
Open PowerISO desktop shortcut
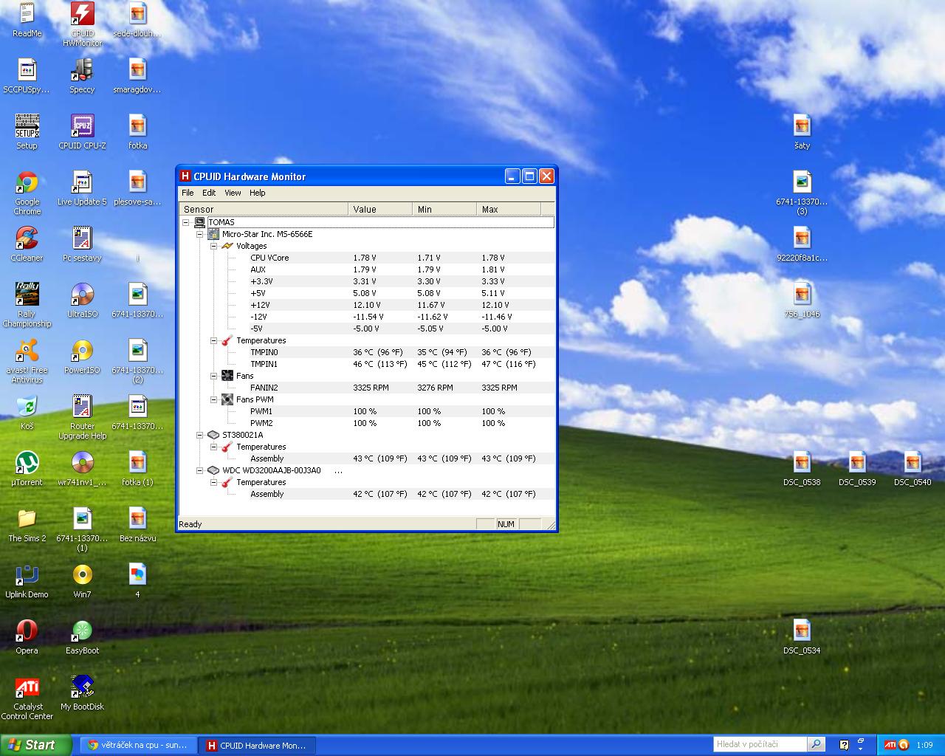pyautogui.click(x=82, y=357)
